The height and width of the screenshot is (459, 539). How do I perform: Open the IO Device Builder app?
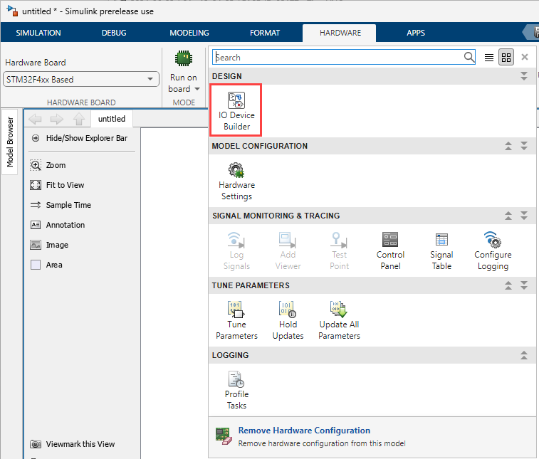(236, 110)
